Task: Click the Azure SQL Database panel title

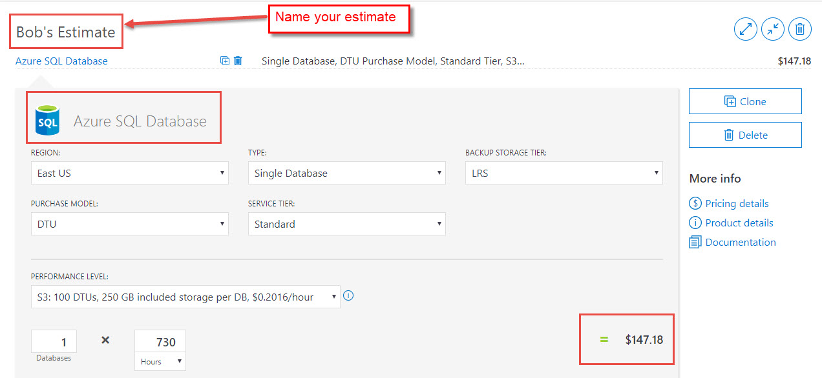Action: click(140, 121)
